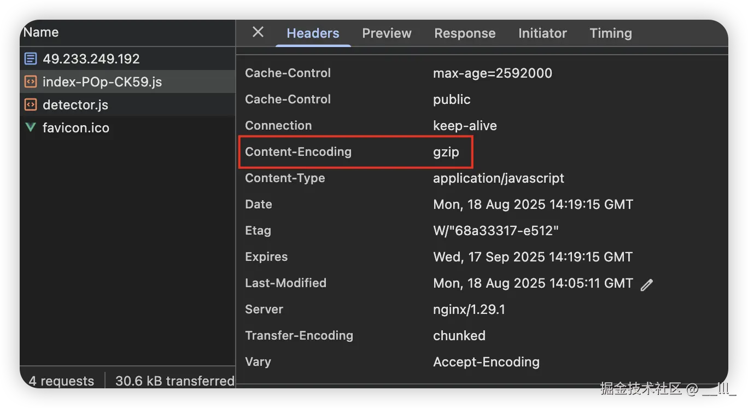Open the Timing tab
Viewport: 748px width, 408px height.
coord(610,33)
